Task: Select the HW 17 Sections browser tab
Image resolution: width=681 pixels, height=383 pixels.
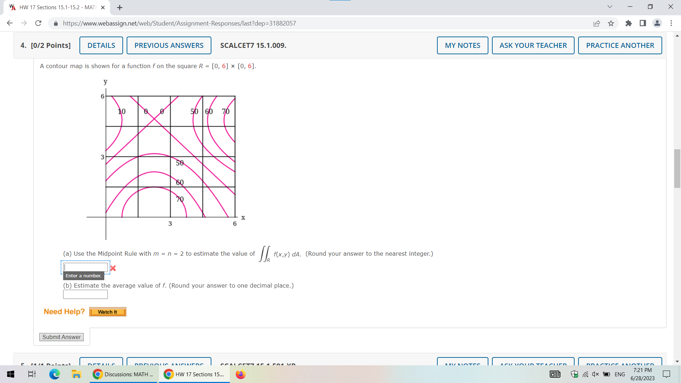Action: [x=57, y=7]
